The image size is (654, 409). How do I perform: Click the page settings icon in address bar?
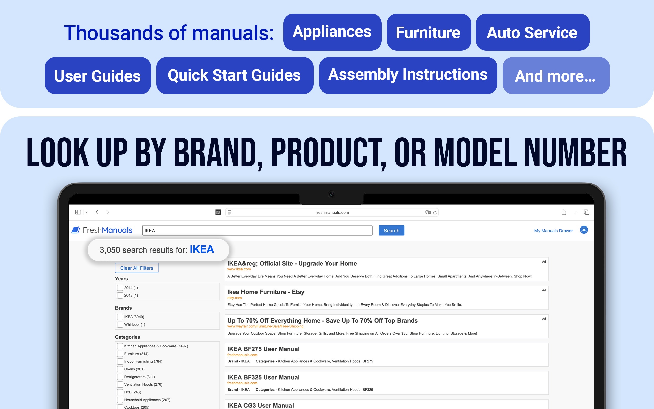229,212
